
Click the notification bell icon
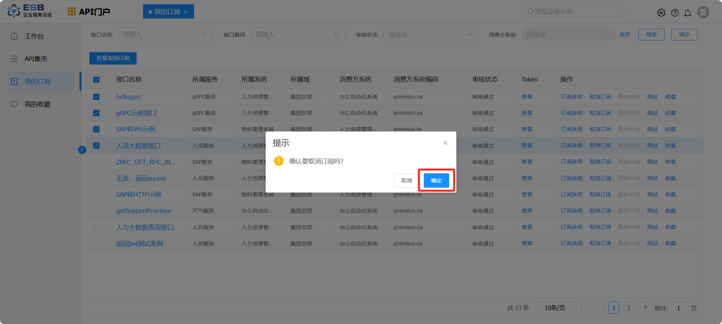point(688,13)
